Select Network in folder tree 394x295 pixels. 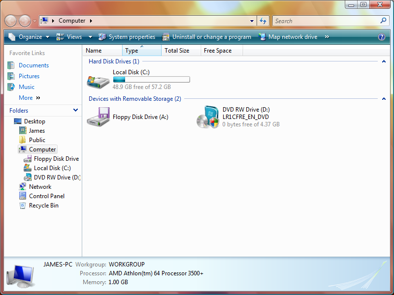pyautogui.click(x=40, y=187)
